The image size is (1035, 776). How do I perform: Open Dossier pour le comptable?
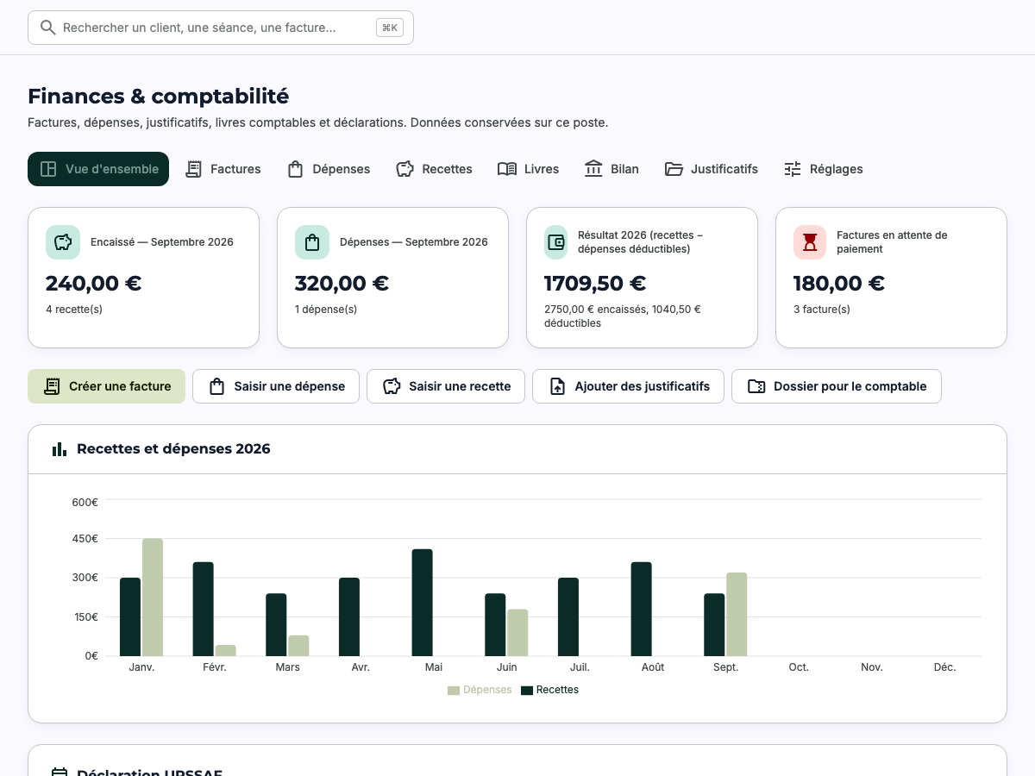tap(837, 386)
